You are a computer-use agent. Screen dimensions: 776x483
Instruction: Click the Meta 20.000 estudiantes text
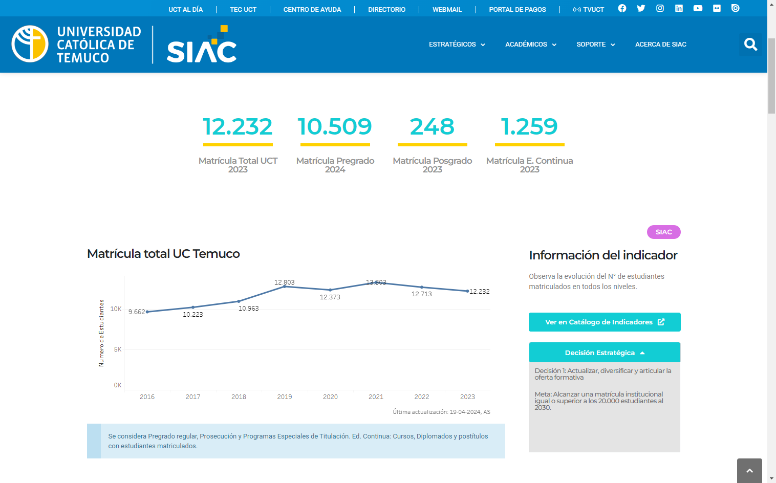pos(599,401)
